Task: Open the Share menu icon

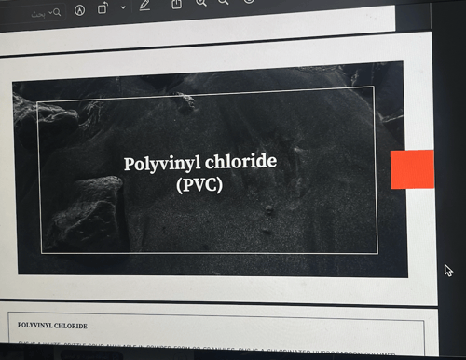Action: pos(177,4)
